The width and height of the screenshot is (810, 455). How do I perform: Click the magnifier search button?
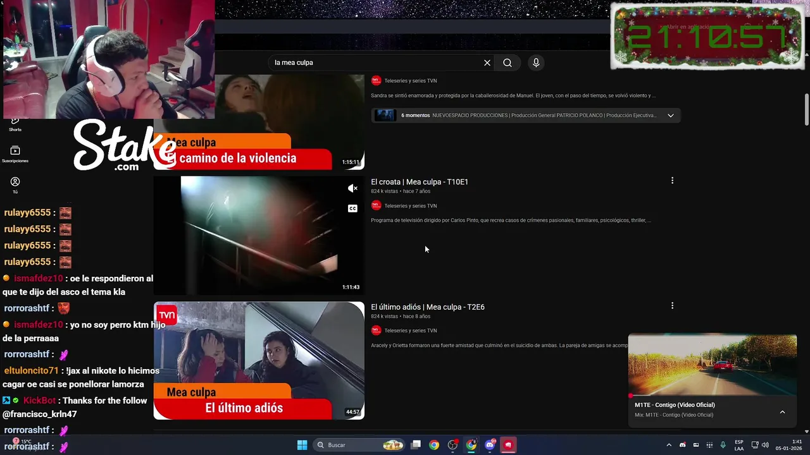(508, 63)
